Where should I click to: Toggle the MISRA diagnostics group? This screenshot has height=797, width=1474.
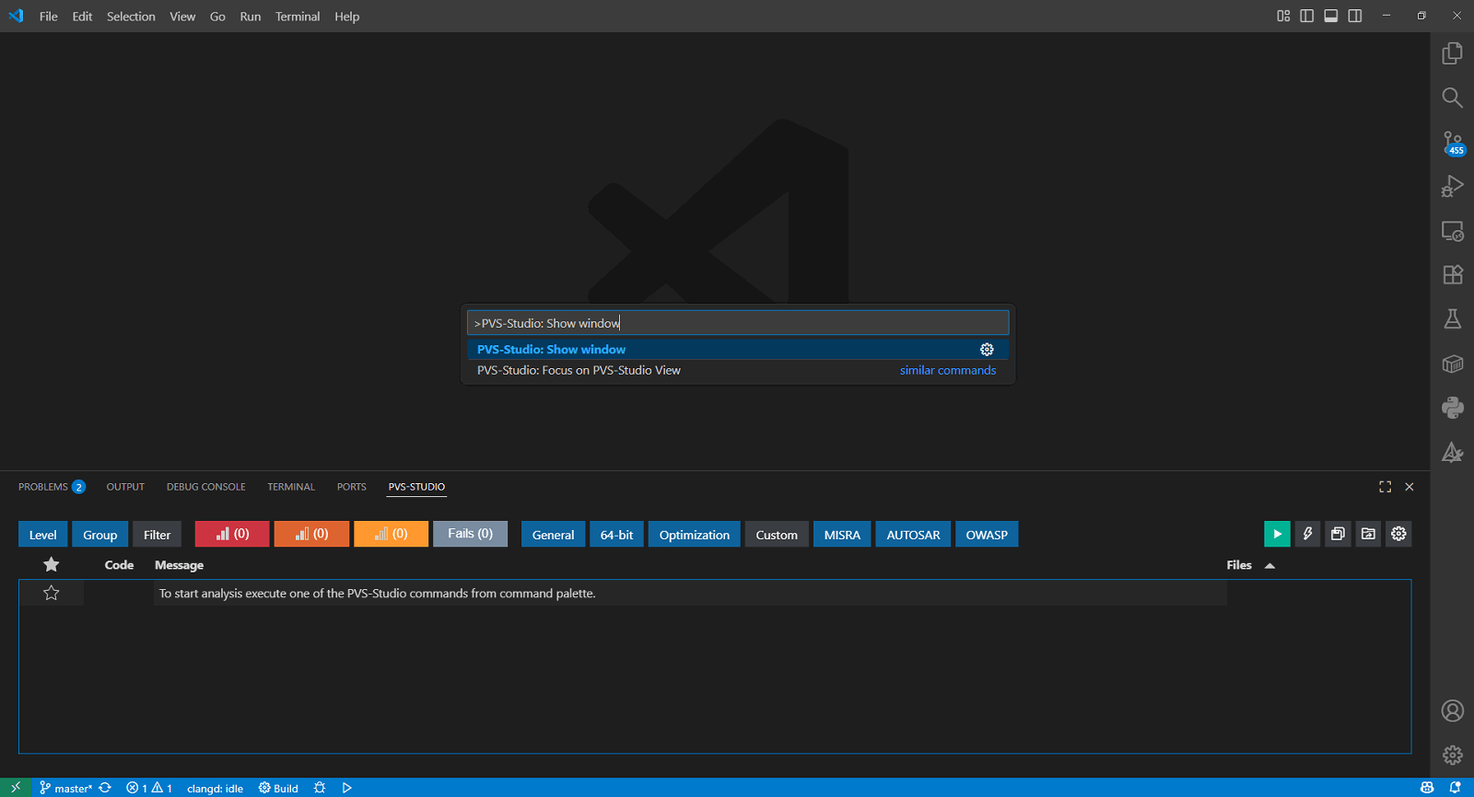[842, 535]
